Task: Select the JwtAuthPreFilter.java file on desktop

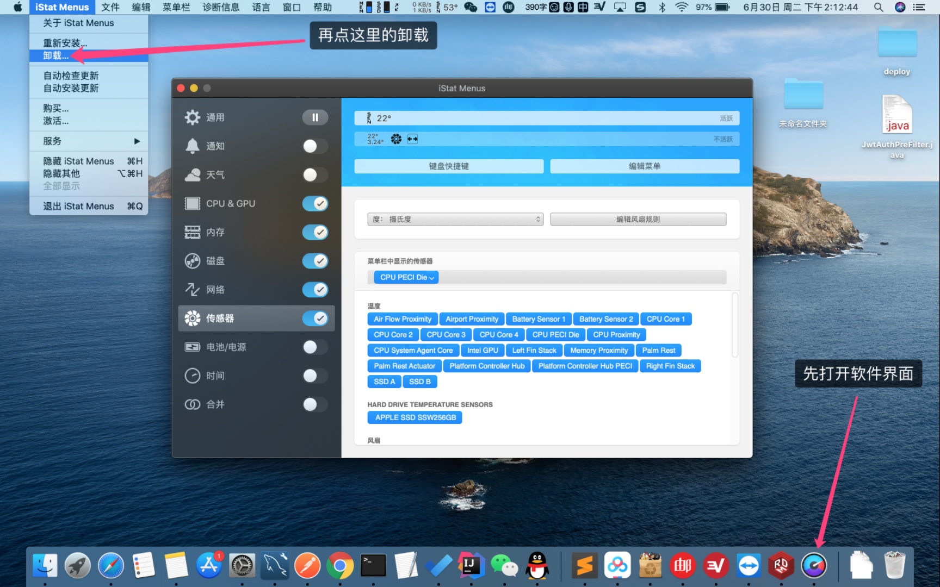Action: pyautogui.click(x=897, y=128)
